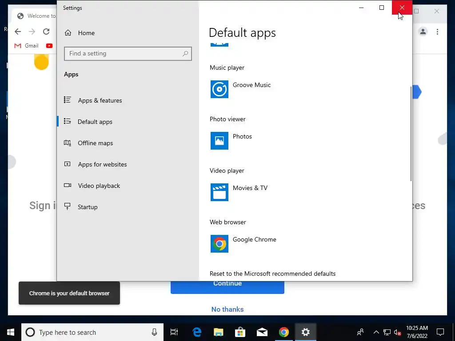Click No thanks link in Chrome

(227, 309)
